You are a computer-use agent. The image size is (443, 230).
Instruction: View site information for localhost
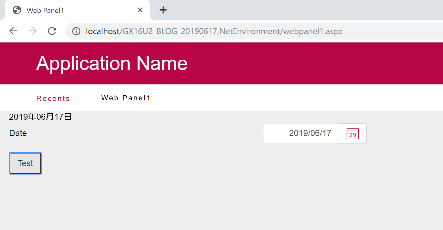point(76,31)
